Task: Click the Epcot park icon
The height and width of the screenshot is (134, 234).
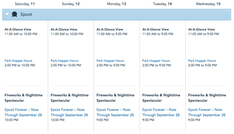Action: click(x=15, y=14)
